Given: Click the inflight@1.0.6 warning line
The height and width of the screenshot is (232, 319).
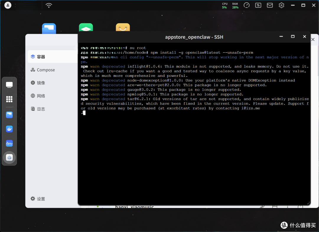Looking at the screenshot, I should [195, 71].
